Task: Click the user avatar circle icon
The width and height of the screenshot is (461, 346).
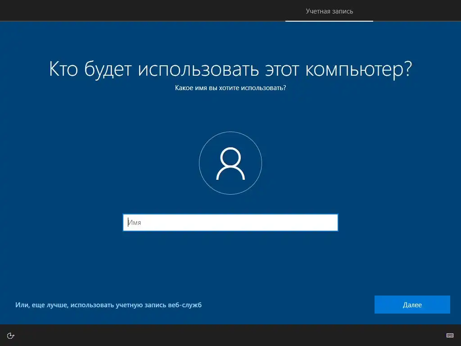Action: pos(230,163)
